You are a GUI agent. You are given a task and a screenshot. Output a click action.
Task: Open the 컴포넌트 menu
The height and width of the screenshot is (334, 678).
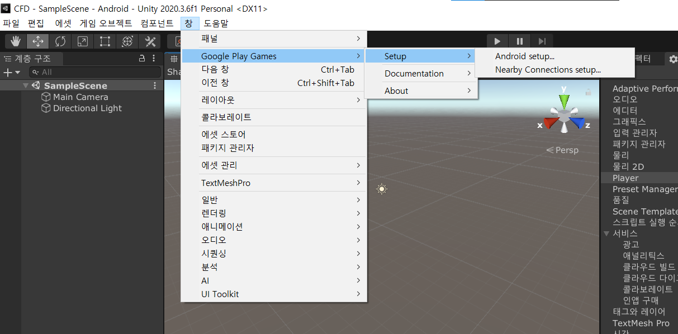157,23
